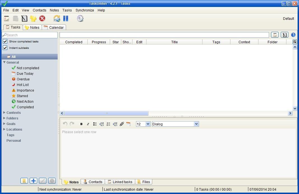The height and width of the screenshot is (194, 299).
Task: Click the indent icon after bulleted list
Action: tap(102, 124)
